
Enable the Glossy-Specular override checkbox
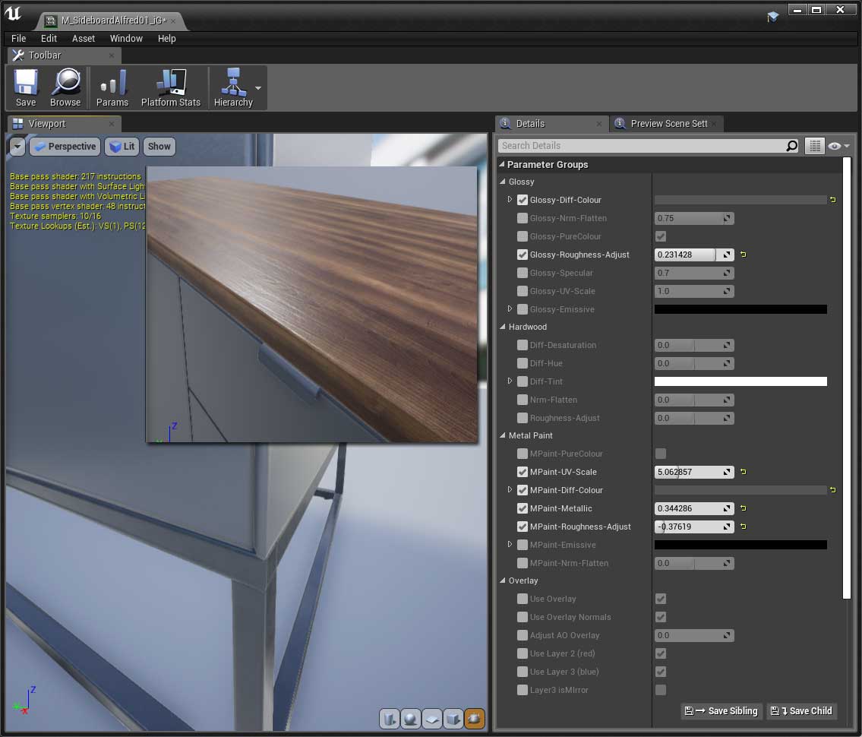(x=523, y=272)
